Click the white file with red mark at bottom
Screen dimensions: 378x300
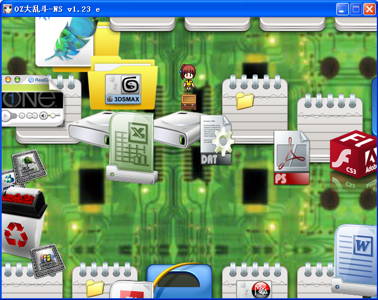[131, 289]
